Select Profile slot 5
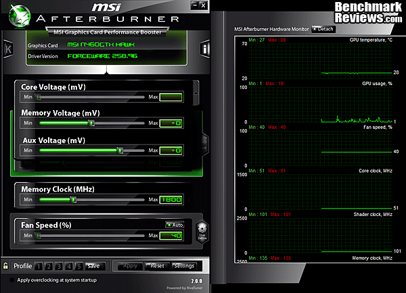Viewport: 406px width, 293px height. (x=79, y=266)
